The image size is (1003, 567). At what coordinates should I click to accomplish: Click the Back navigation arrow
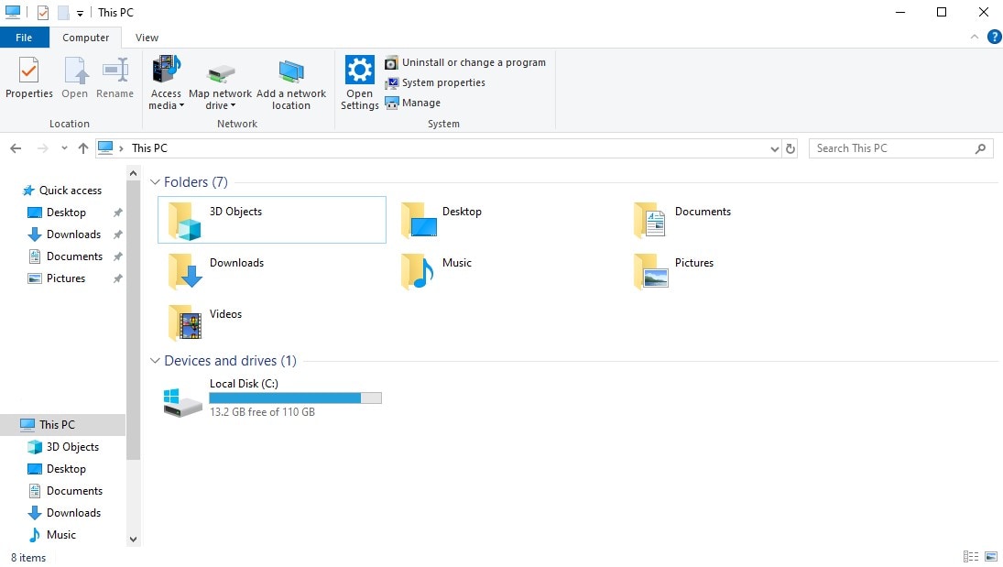16,148
